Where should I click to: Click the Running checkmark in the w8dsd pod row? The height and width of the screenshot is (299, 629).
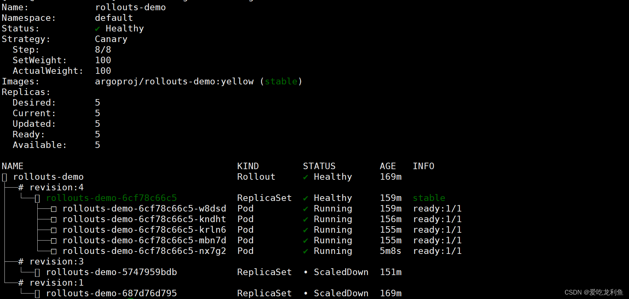[306, 209]
